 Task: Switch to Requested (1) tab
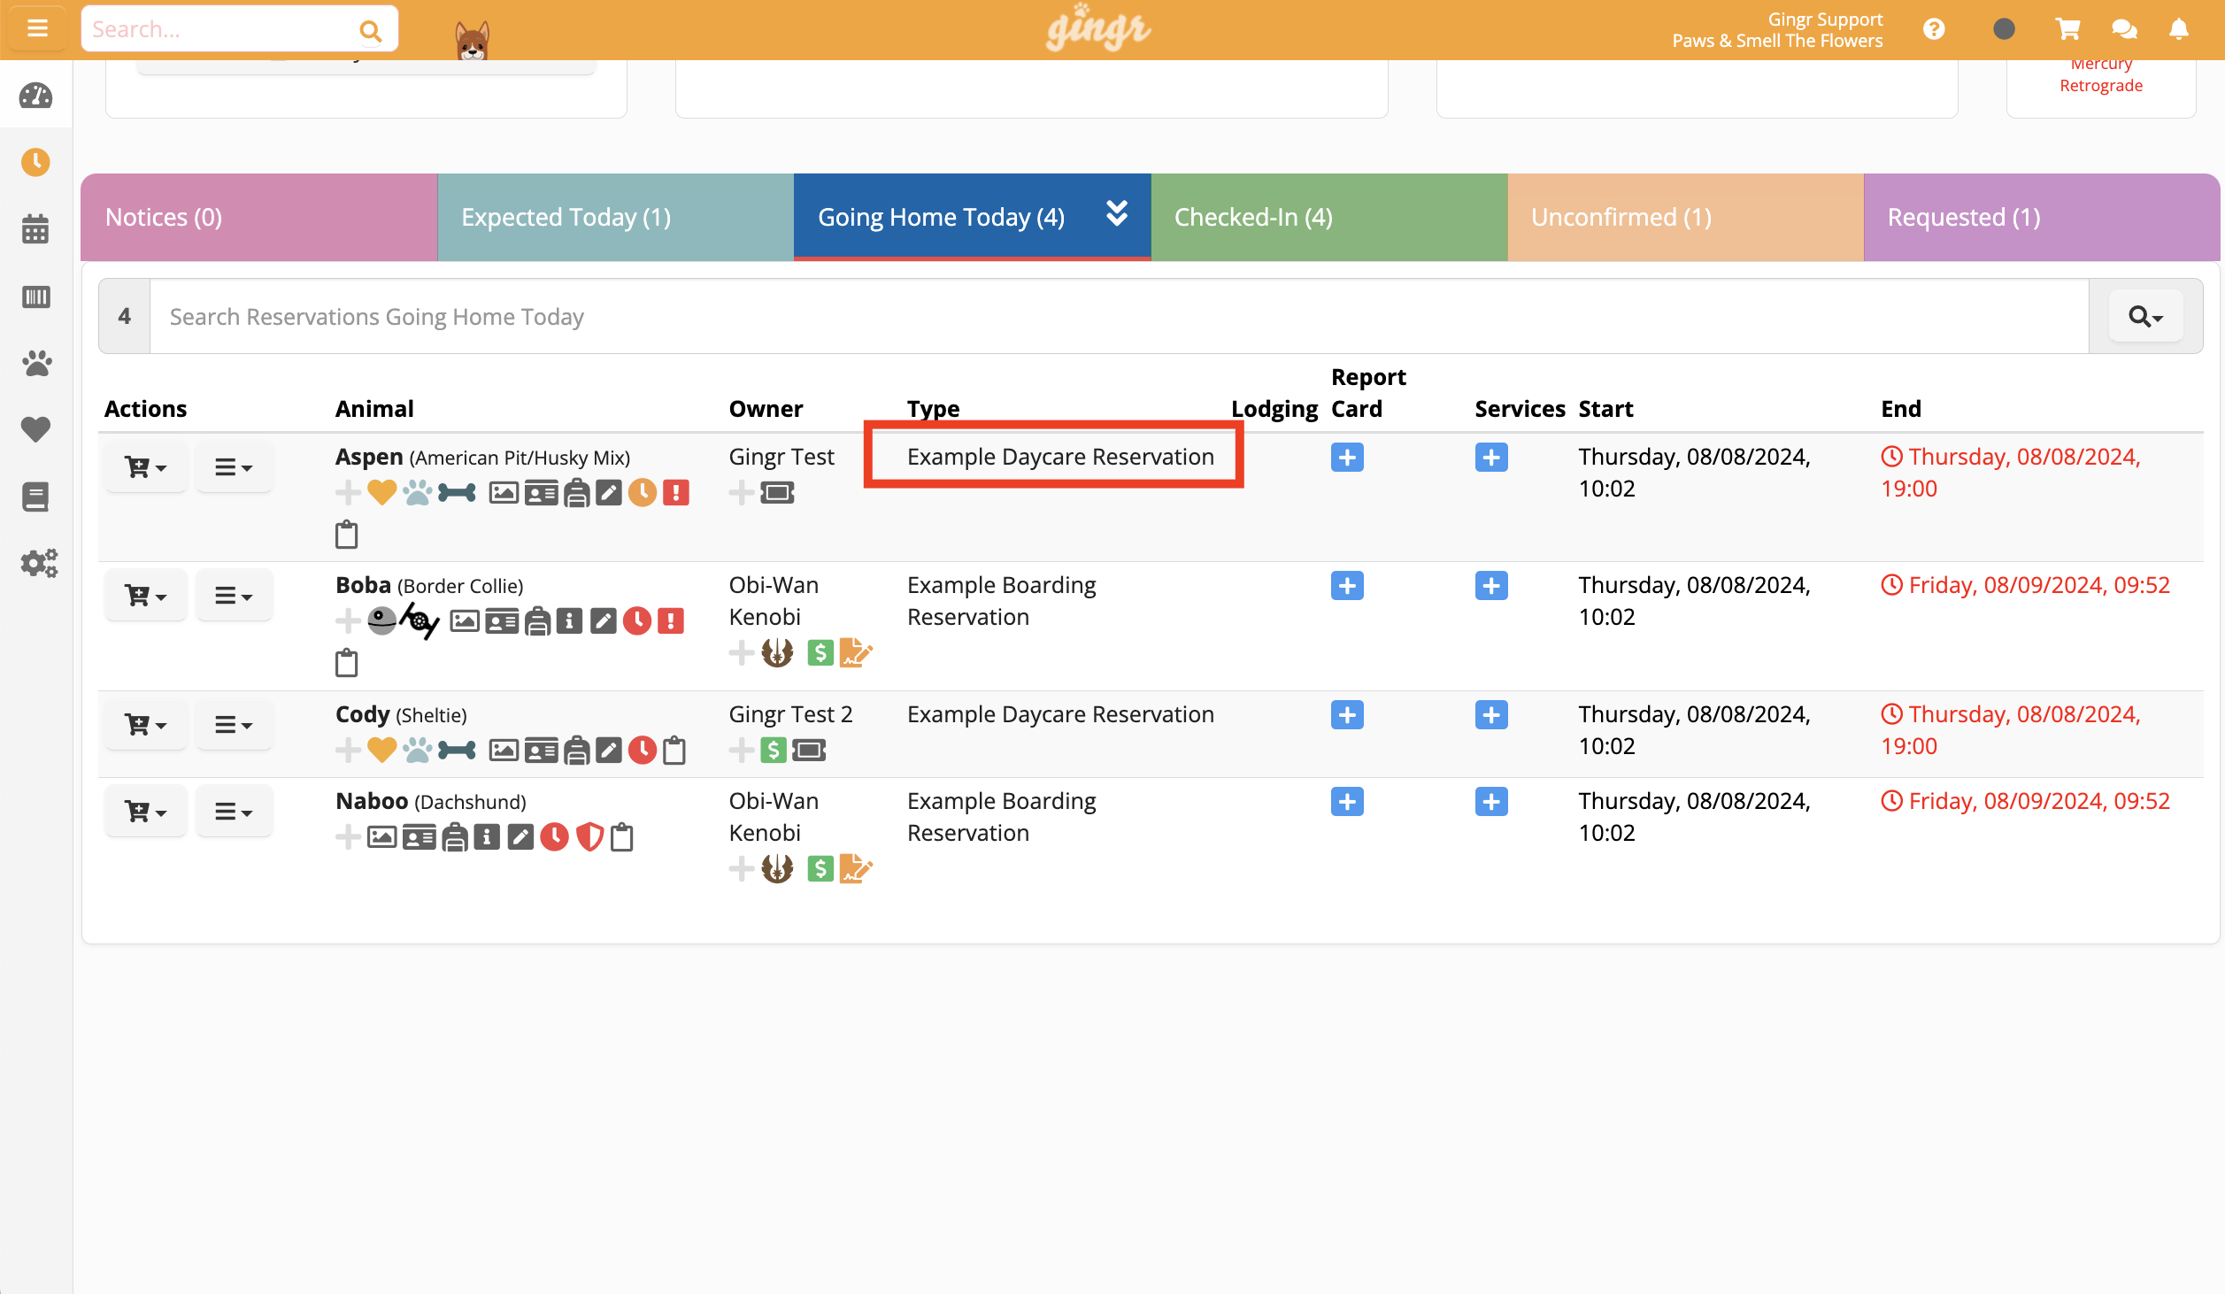pyautogui.click(x=2042, y=217)
